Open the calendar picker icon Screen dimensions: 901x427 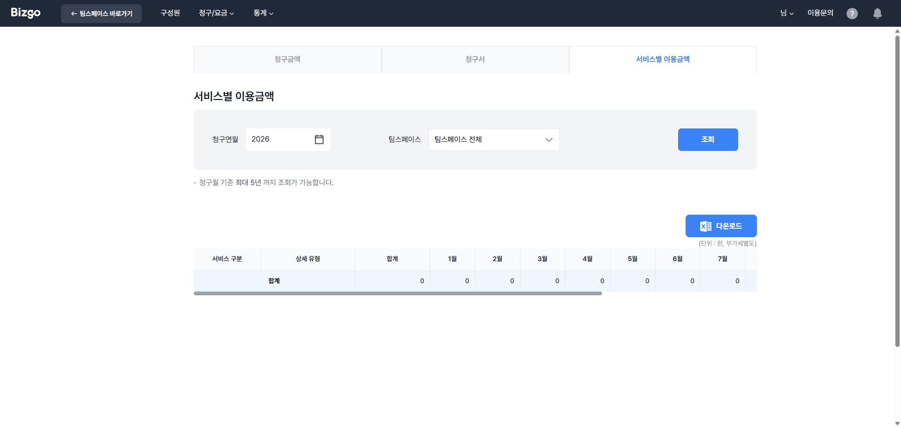coord(319,140)
